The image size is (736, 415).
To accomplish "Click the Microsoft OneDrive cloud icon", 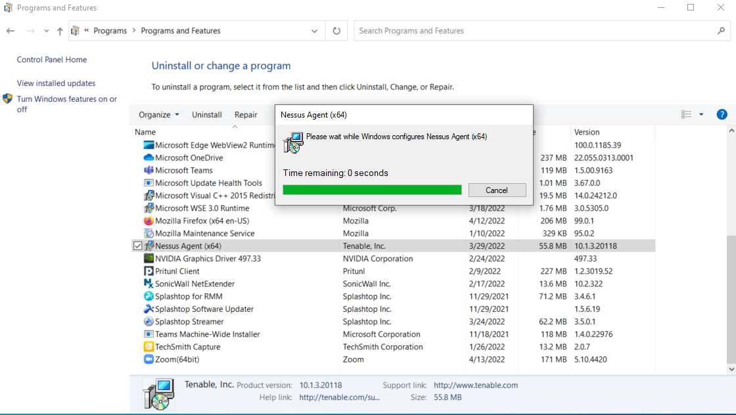I will 149,158.
